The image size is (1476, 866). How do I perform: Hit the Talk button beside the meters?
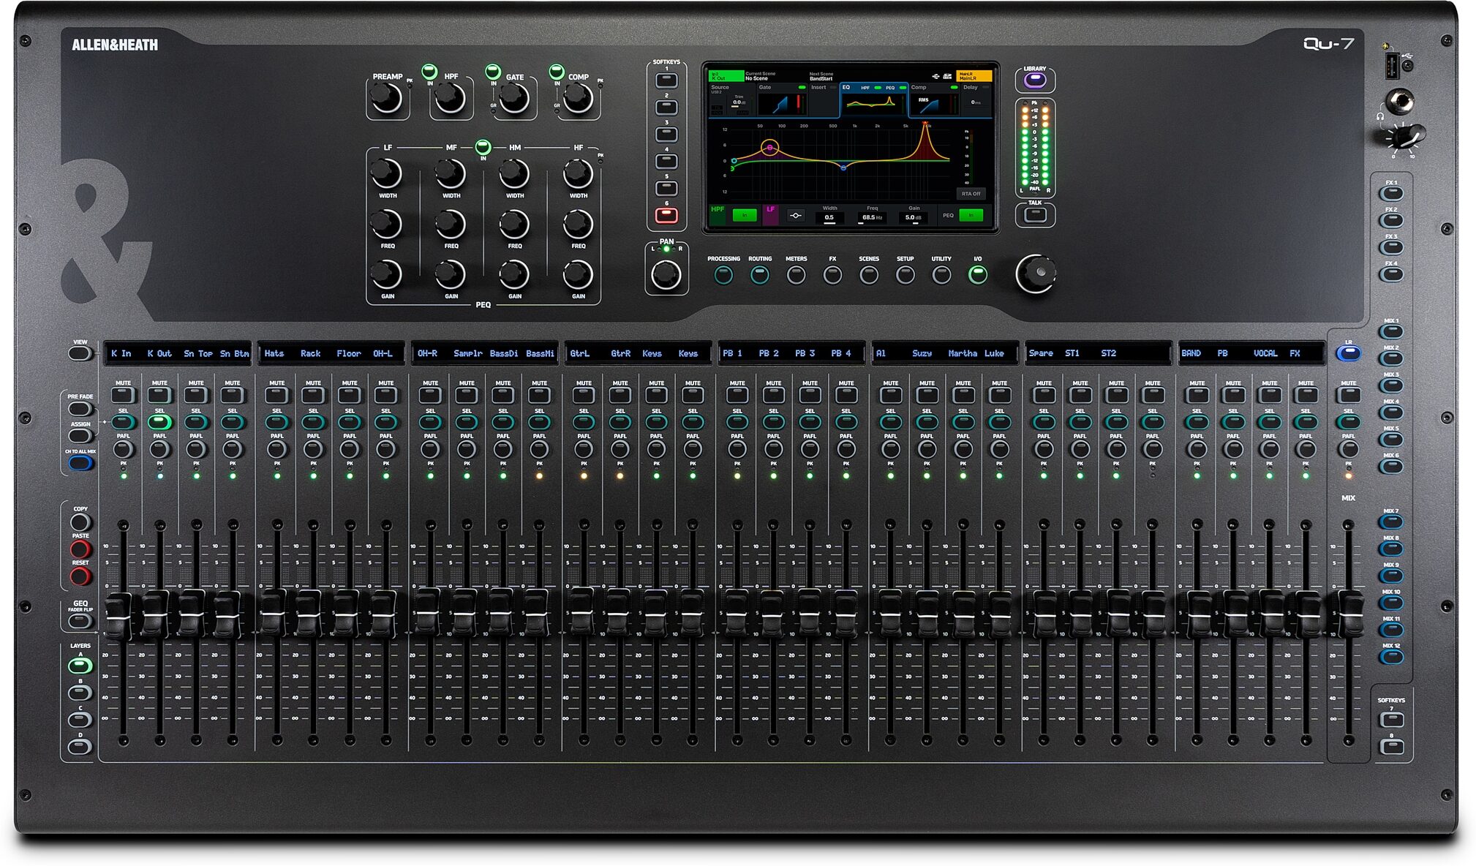coord(1034,215)
